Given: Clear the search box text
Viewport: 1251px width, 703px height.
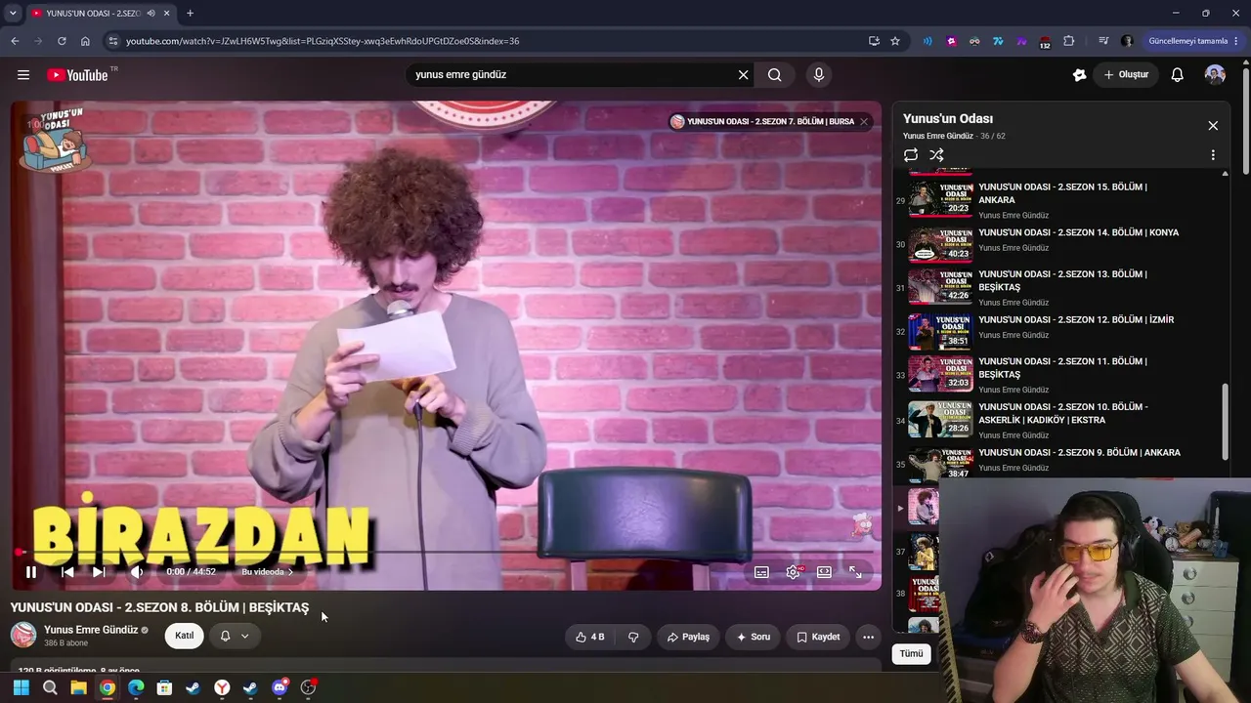Looking at the screenshot, I should (x=743, y=75).
